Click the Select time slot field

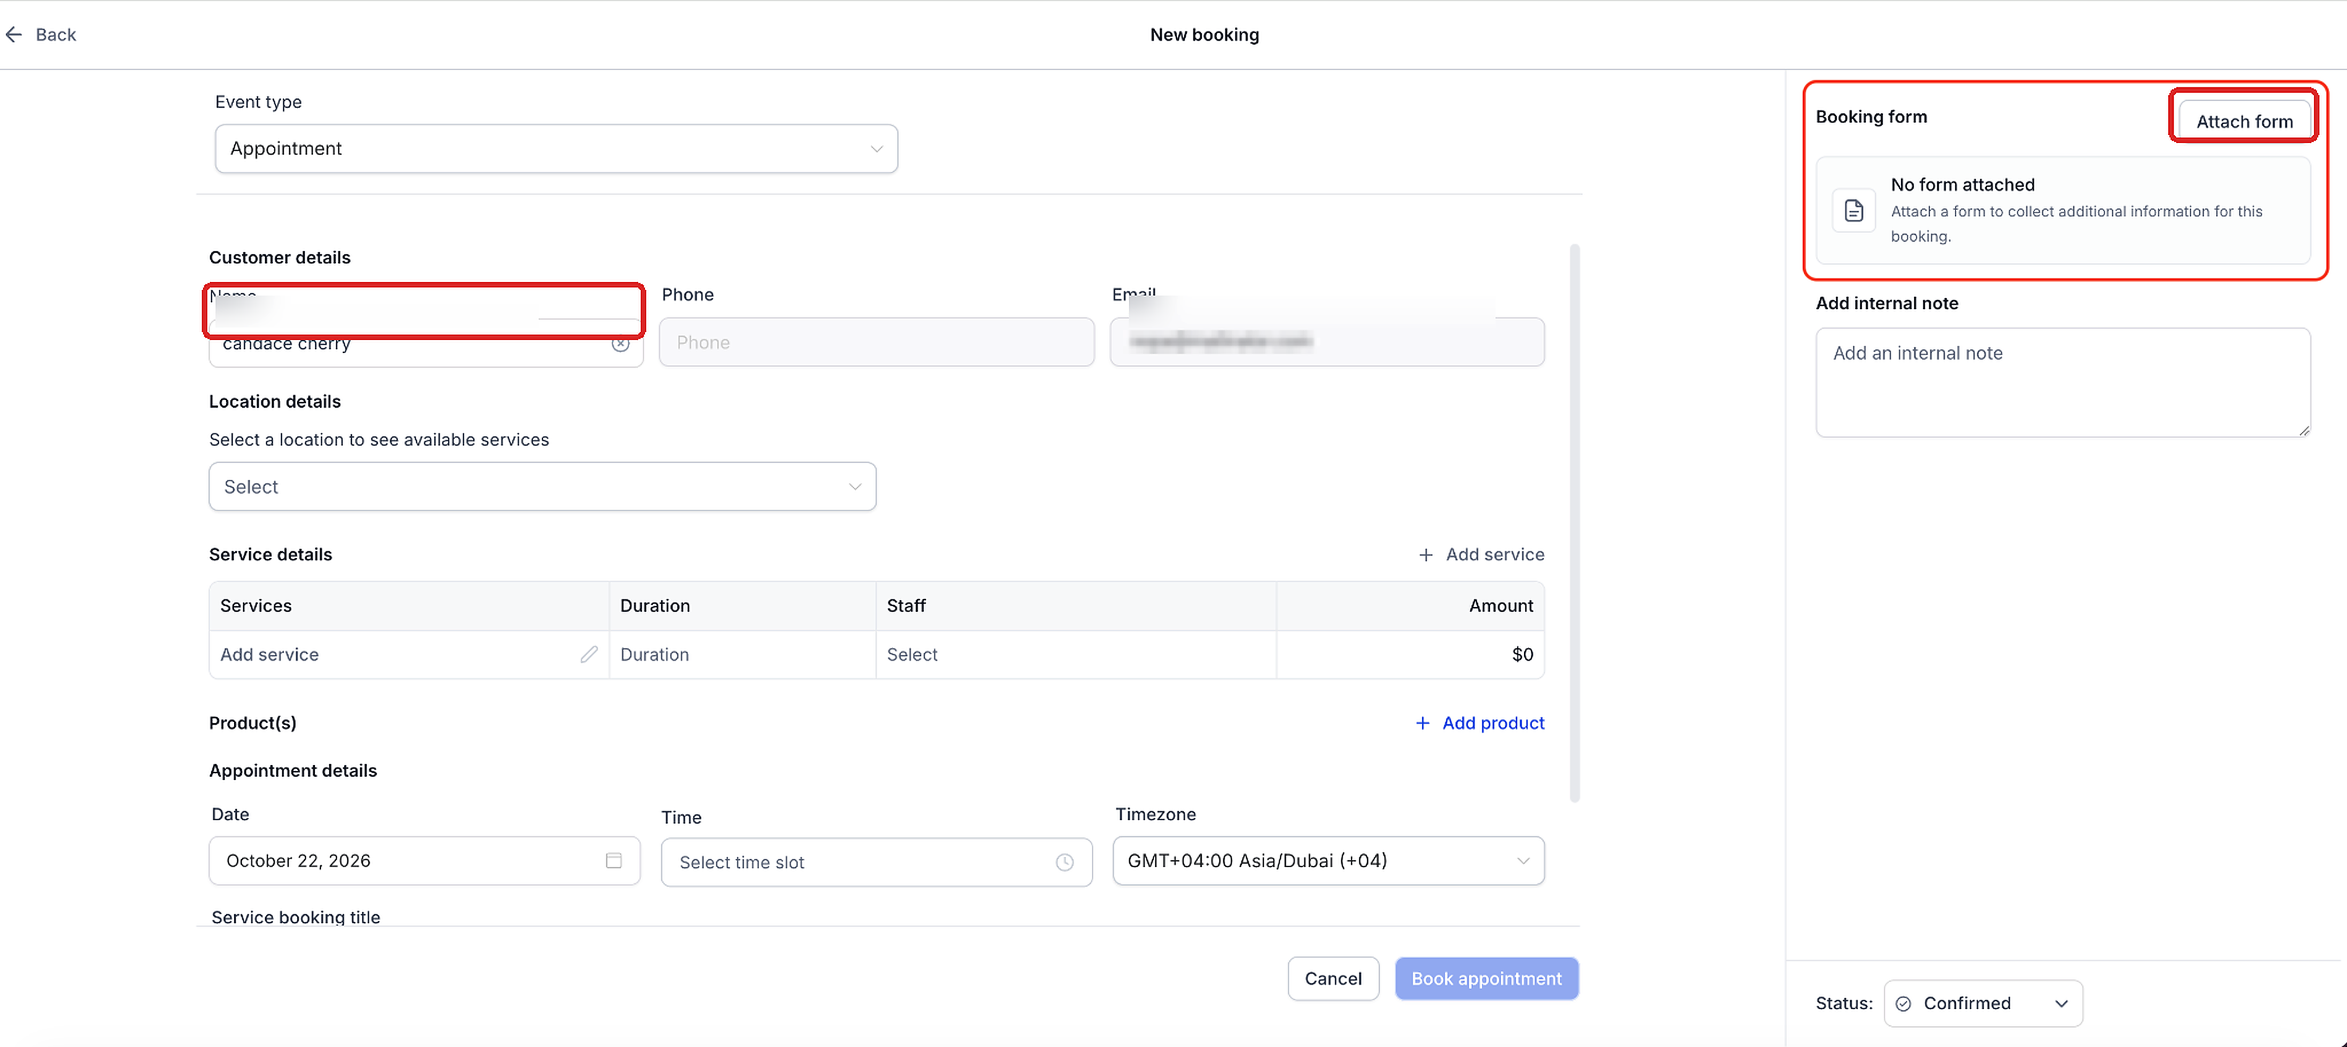click(877, 862)
